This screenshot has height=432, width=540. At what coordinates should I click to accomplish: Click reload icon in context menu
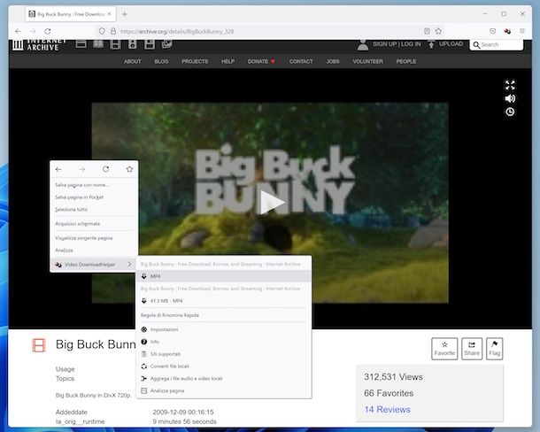[x=105, y=169]
